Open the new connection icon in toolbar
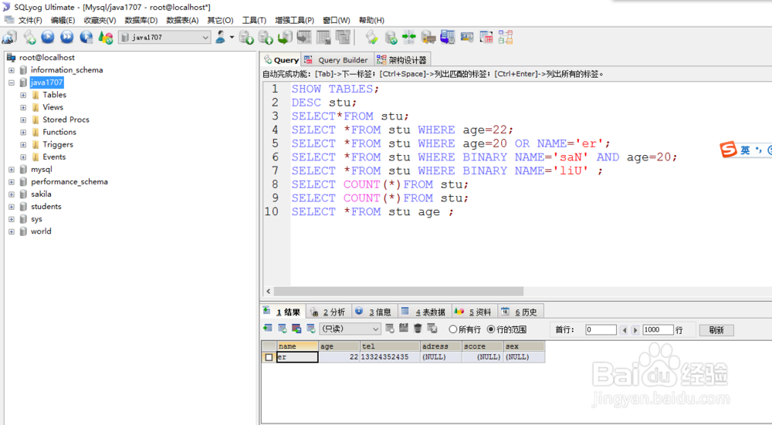Screen dimensions: 772x425 9,37
